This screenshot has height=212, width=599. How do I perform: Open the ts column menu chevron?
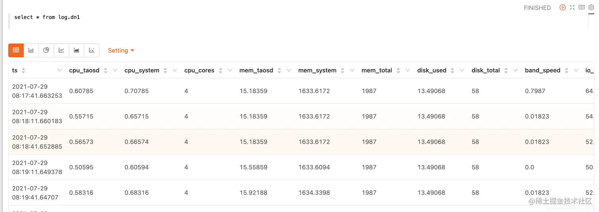point(60,70)
